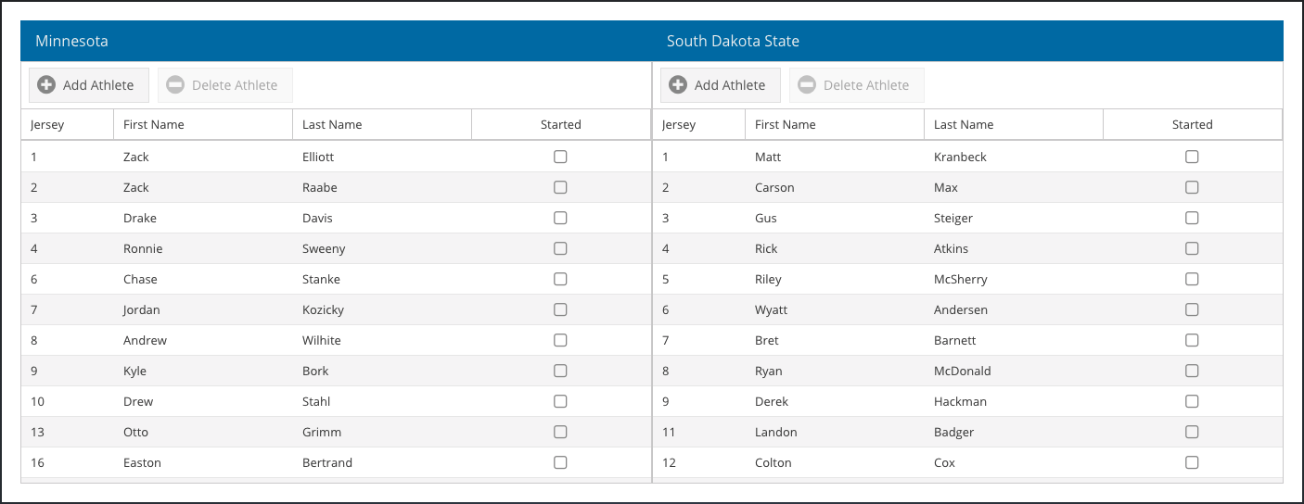
Task: Select the McSherry last name cell
Action: pyautogui.click(x=1014, y=279)
